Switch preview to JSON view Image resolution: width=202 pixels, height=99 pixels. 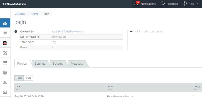pos(28,78)
